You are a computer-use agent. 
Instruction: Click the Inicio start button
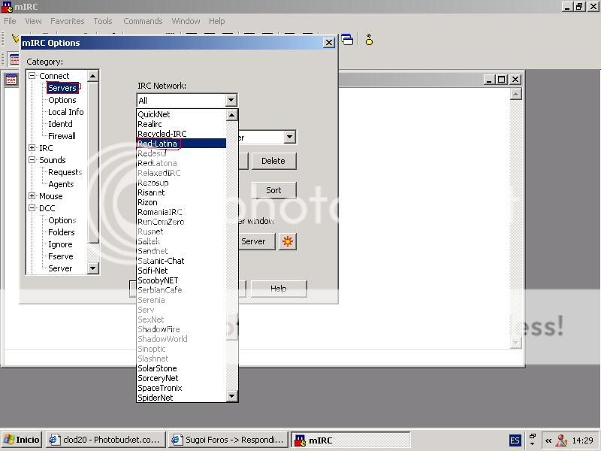[22, 440]
